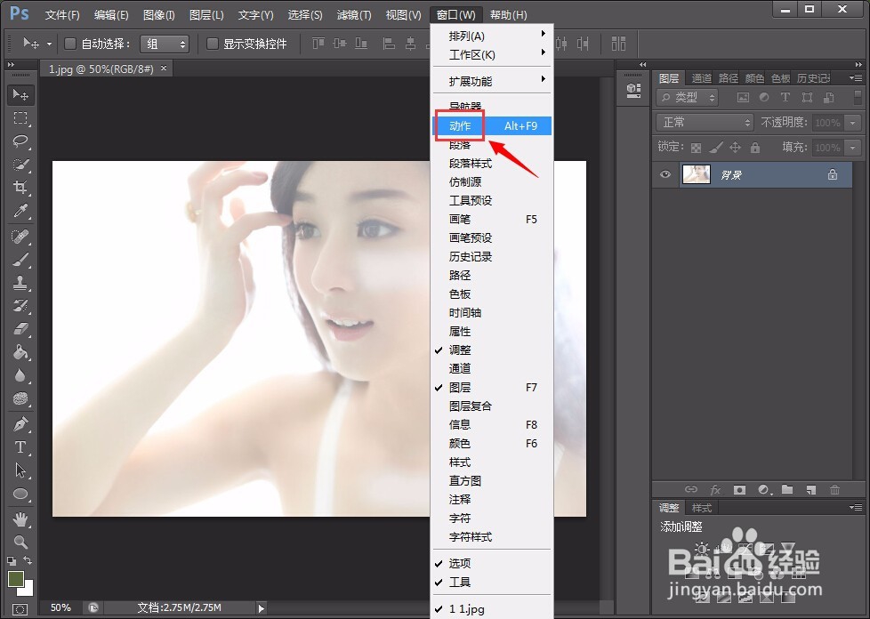Open the 正常 blend mode dropdown
870x619 pixels.
point(705,122)
